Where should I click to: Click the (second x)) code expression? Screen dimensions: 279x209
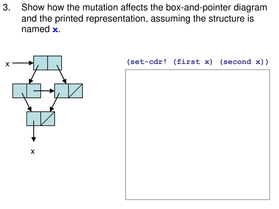click(x=244, y=62)
